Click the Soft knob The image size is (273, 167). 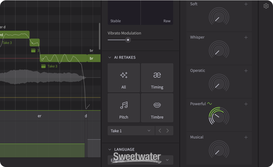(219, 17)
